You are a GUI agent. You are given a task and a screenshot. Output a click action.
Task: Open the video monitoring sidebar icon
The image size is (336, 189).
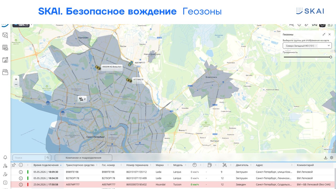click(x=5, y=48)
